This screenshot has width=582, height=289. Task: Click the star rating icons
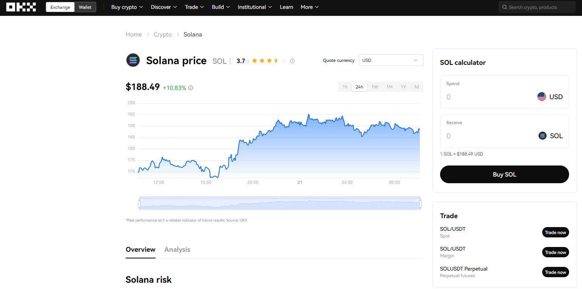point(269,61)
